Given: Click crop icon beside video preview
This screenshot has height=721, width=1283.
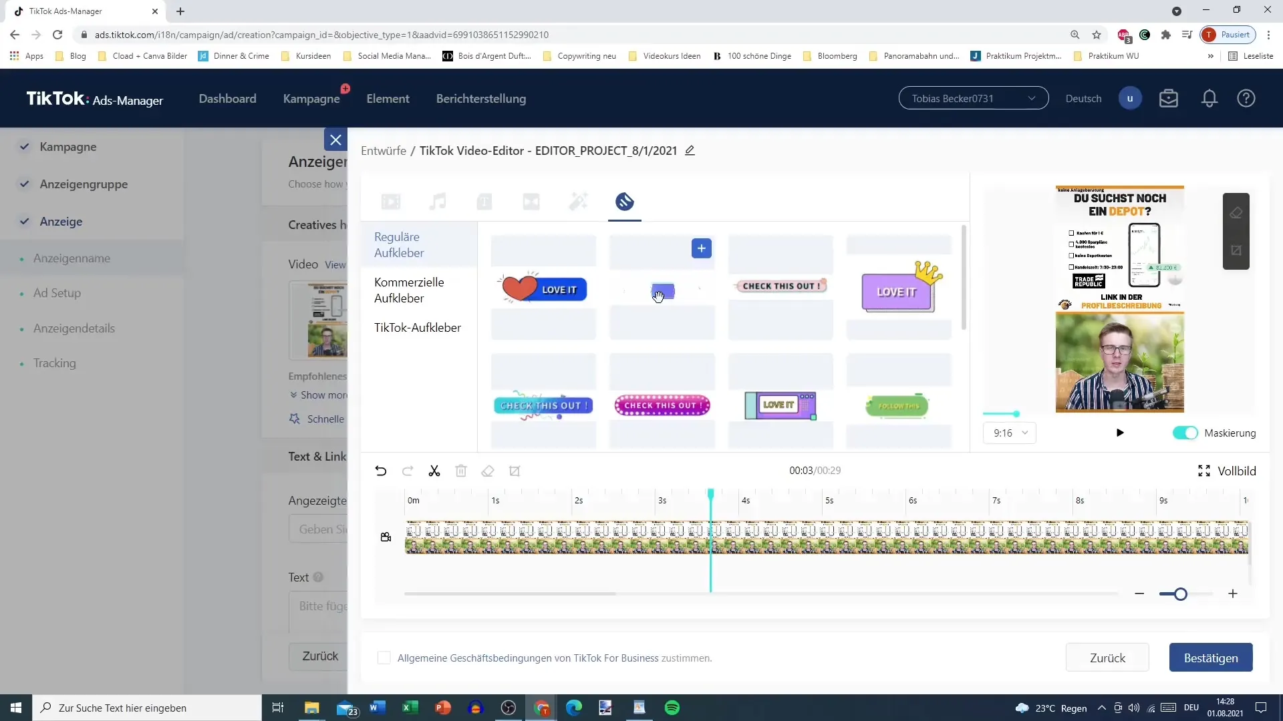Looking at the screenshot, I should (1236, 250).
